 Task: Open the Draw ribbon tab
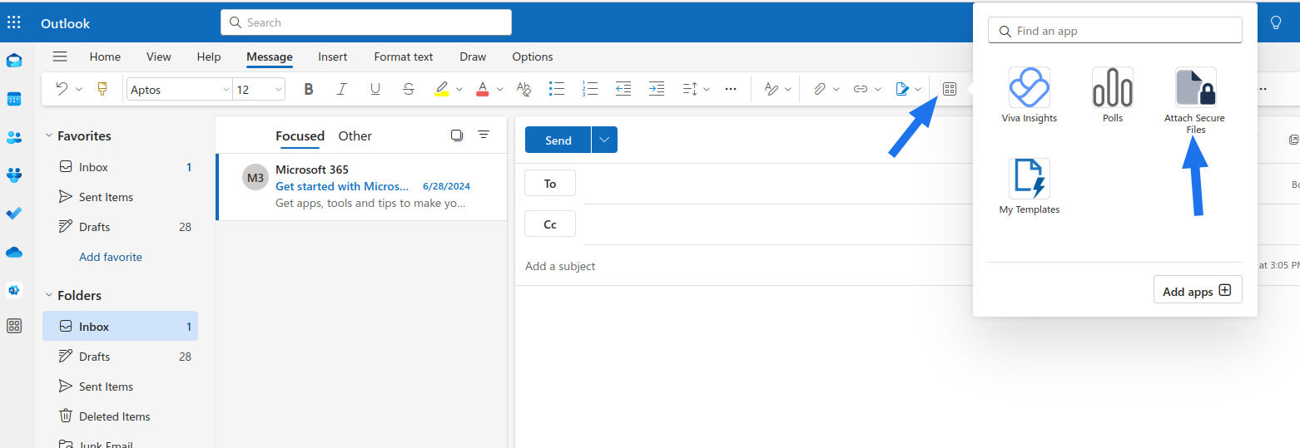pos(473,57)
